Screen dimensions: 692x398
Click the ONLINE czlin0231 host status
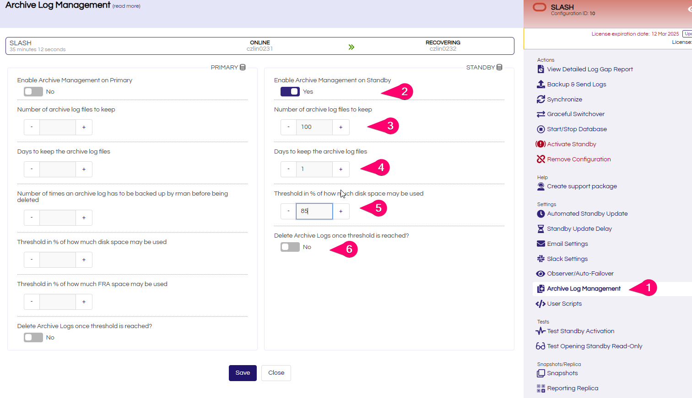point(259,46)
